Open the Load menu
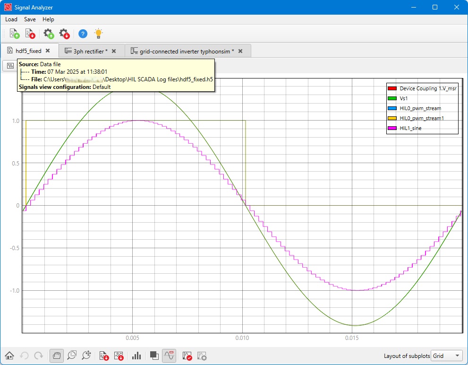 click(x=11, y=19)
